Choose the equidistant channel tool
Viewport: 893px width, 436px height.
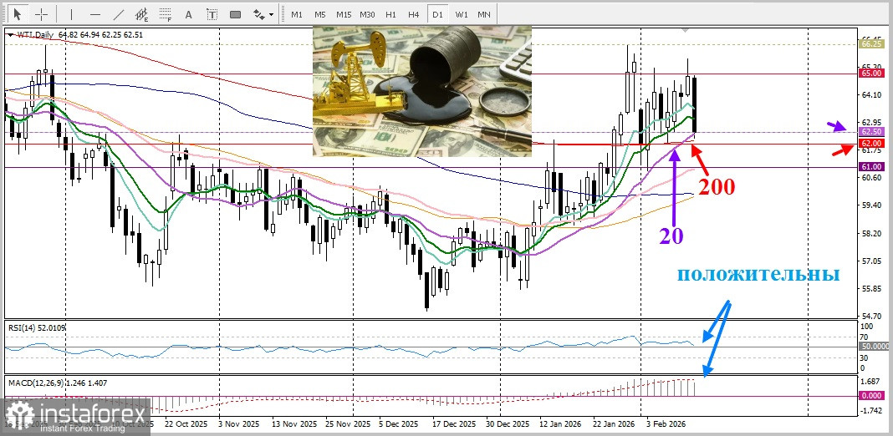coord(141,14)
